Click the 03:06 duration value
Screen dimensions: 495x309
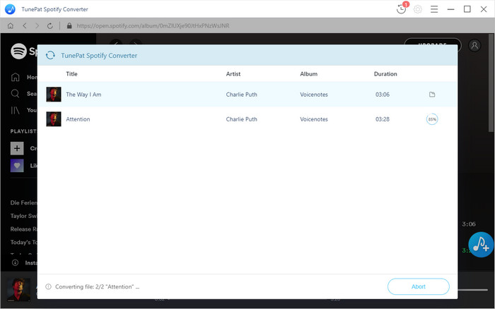(x=383, y=94)
